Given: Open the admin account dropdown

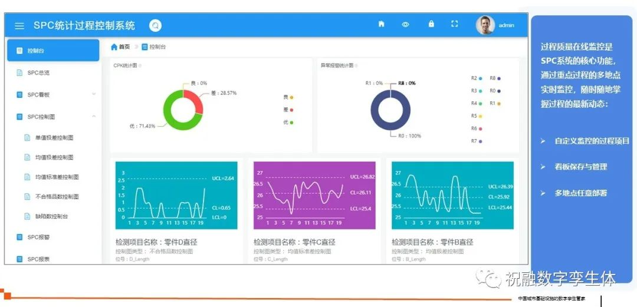Looking at the screenshot, I should [506, 25].
